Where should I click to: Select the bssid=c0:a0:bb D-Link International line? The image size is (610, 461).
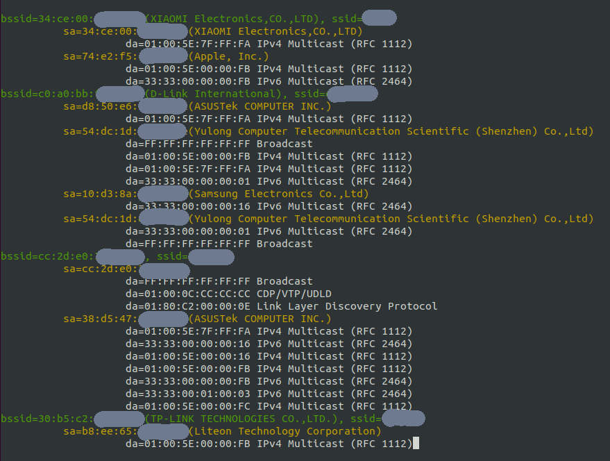coord(189,94)
